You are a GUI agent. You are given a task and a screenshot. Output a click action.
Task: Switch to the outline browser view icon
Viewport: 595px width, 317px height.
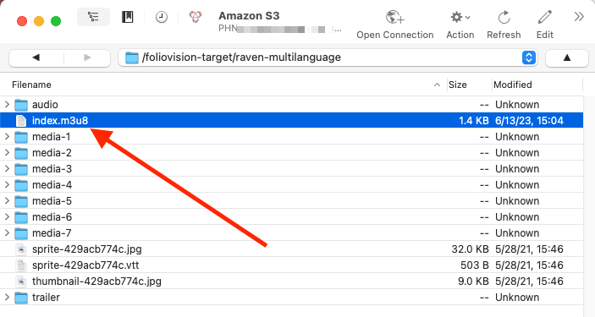[x=93, y=17]
